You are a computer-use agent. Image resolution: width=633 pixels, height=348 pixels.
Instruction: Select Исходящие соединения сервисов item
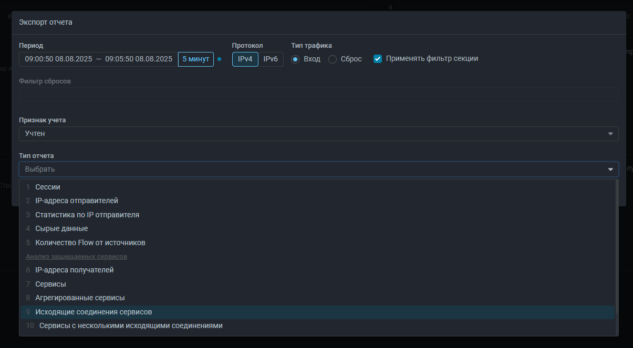point(94,312)
